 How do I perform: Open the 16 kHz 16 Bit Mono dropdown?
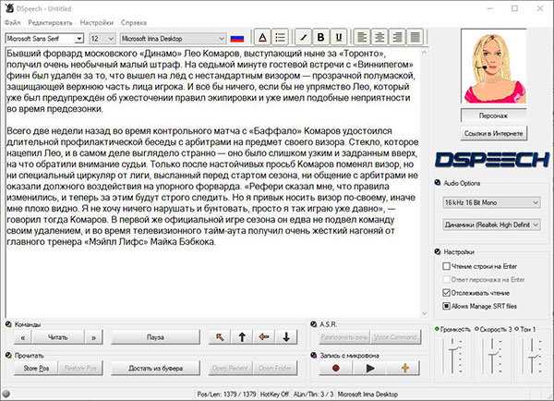click(491, 202)
